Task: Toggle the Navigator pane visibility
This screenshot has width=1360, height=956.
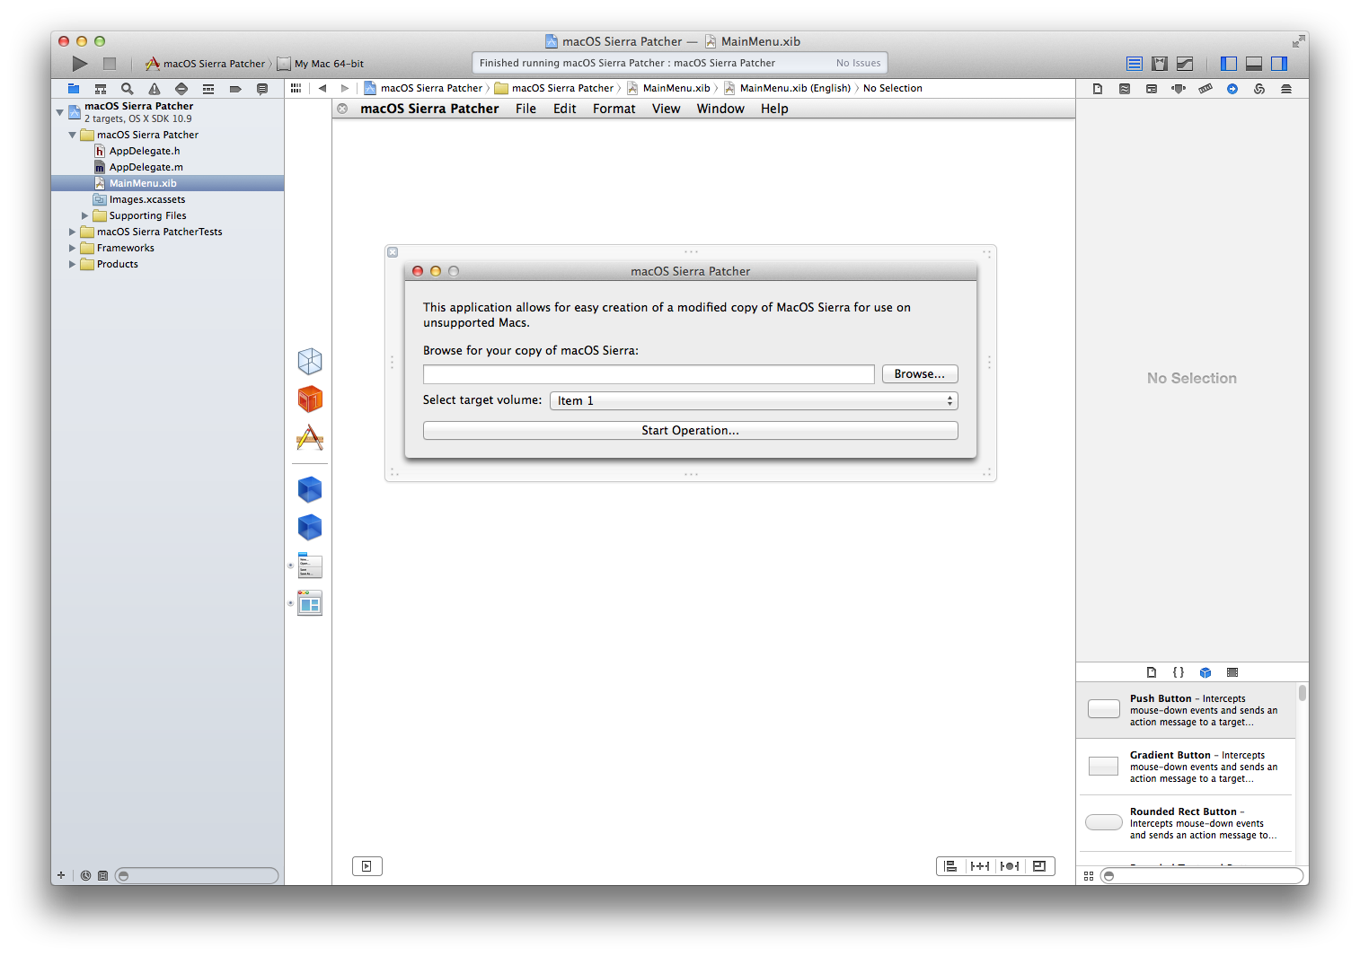Action: 1229,64
